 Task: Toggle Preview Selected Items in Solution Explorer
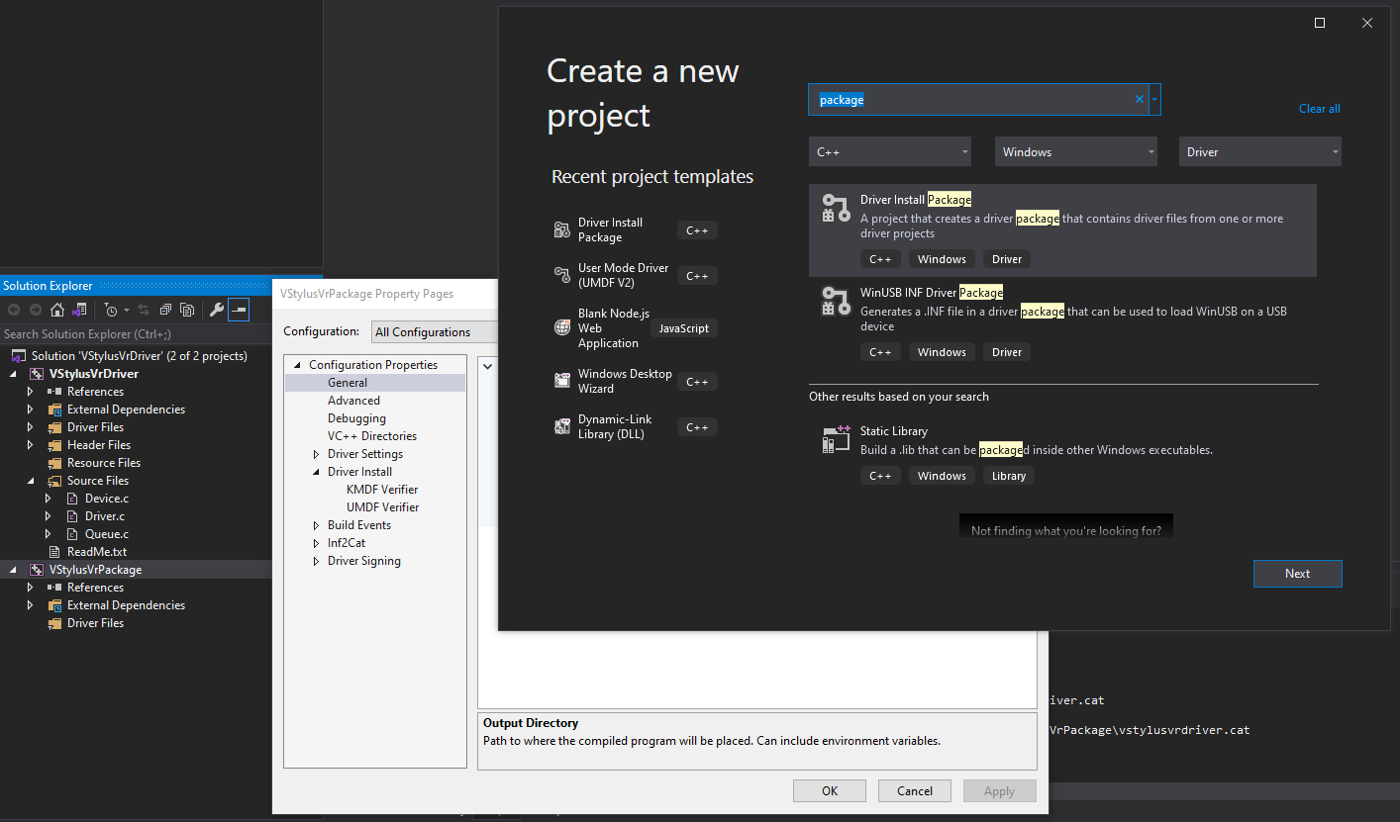click(239, 310)
